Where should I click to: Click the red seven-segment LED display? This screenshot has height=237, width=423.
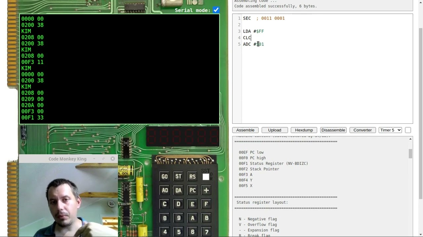183,136
